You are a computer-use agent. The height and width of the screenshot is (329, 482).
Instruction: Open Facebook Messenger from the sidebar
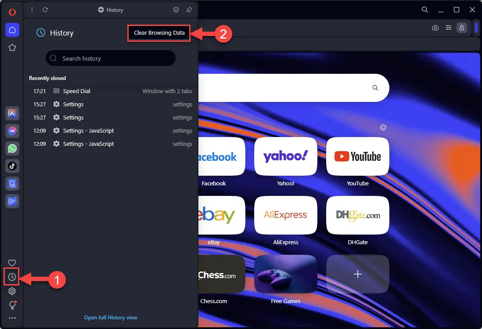(x=12, y=130)
